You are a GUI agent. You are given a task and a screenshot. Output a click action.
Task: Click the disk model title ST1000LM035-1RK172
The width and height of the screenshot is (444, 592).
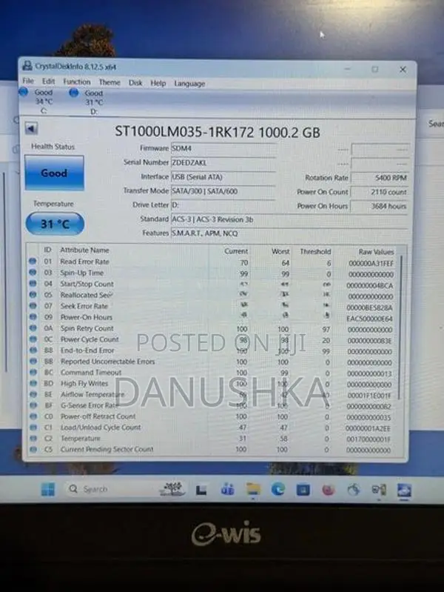184,132
